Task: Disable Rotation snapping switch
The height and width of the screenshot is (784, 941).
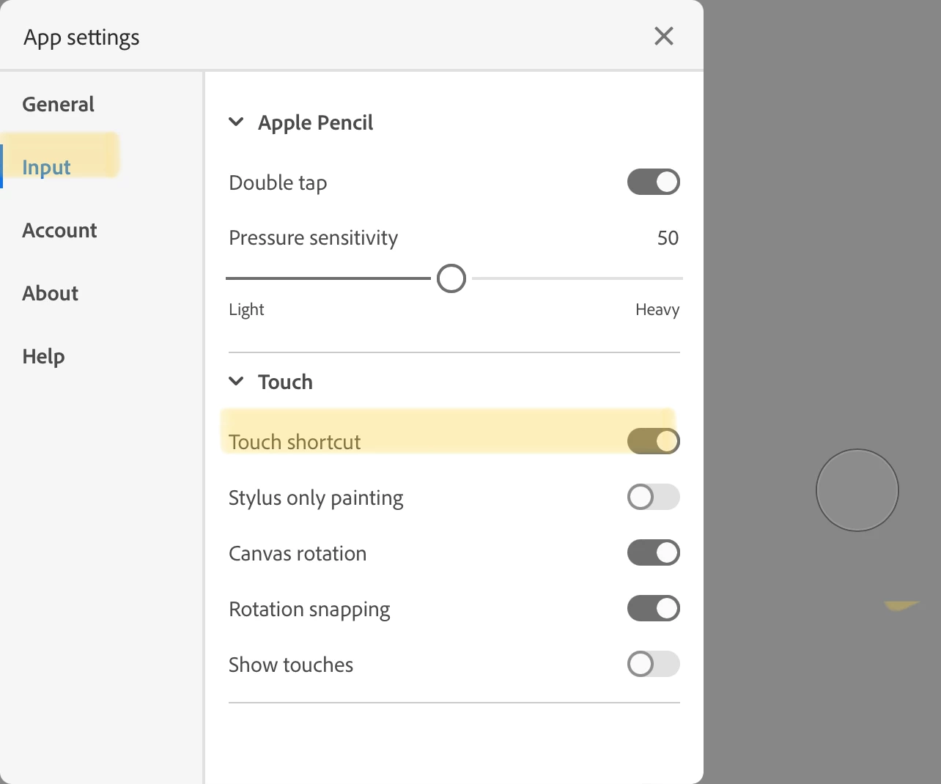Action: coord(654,608)
